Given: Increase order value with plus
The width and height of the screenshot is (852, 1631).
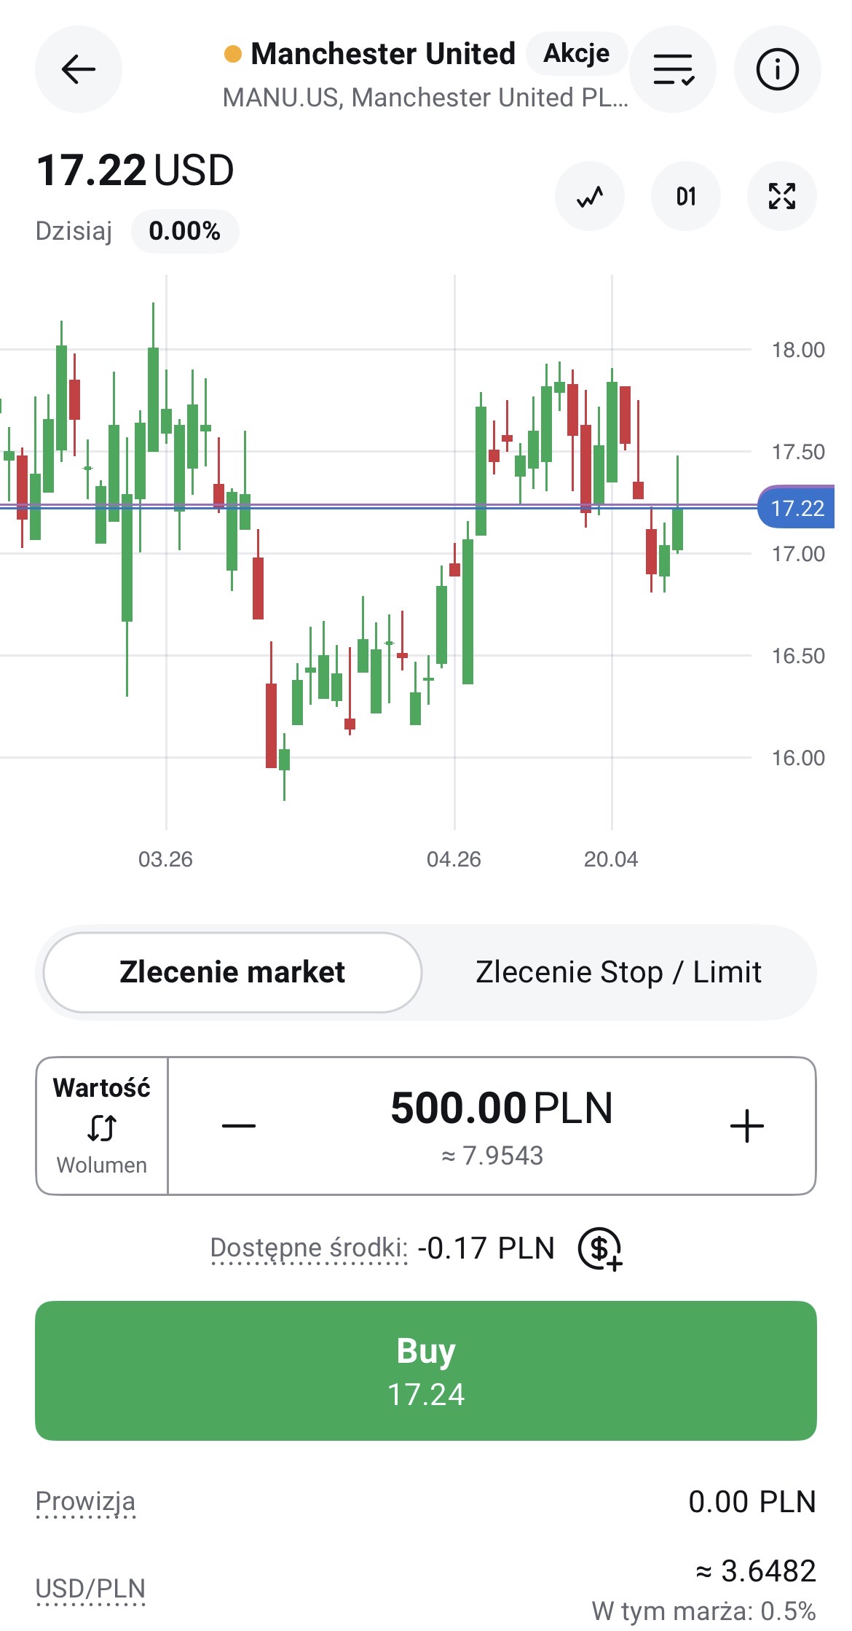Looking at the screenshot, I should point(746,1126).
